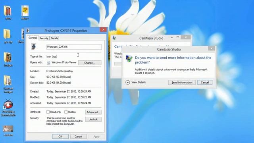
Task: Click the security notice about a blocked file
Action: 64,121
